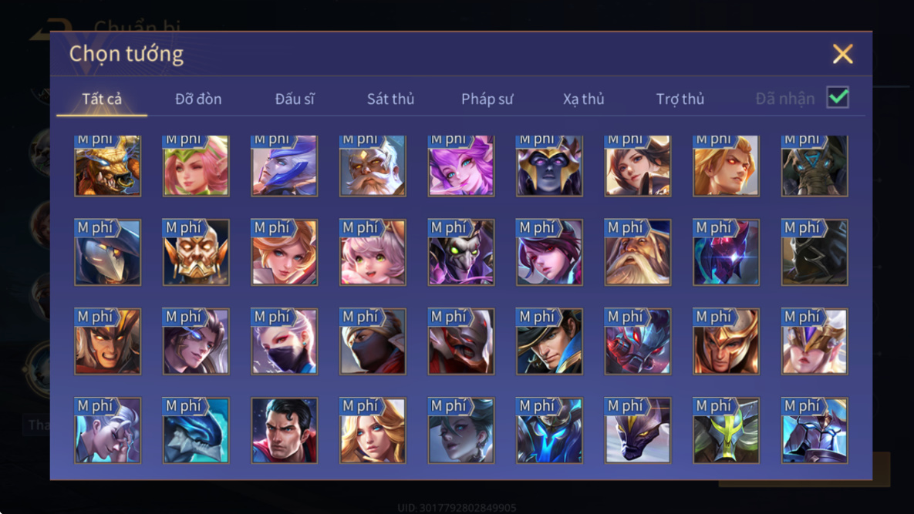Choose the blue shark creature hero icon
Viewport: 914px width, 514px height.
click(x=196, y=431)
